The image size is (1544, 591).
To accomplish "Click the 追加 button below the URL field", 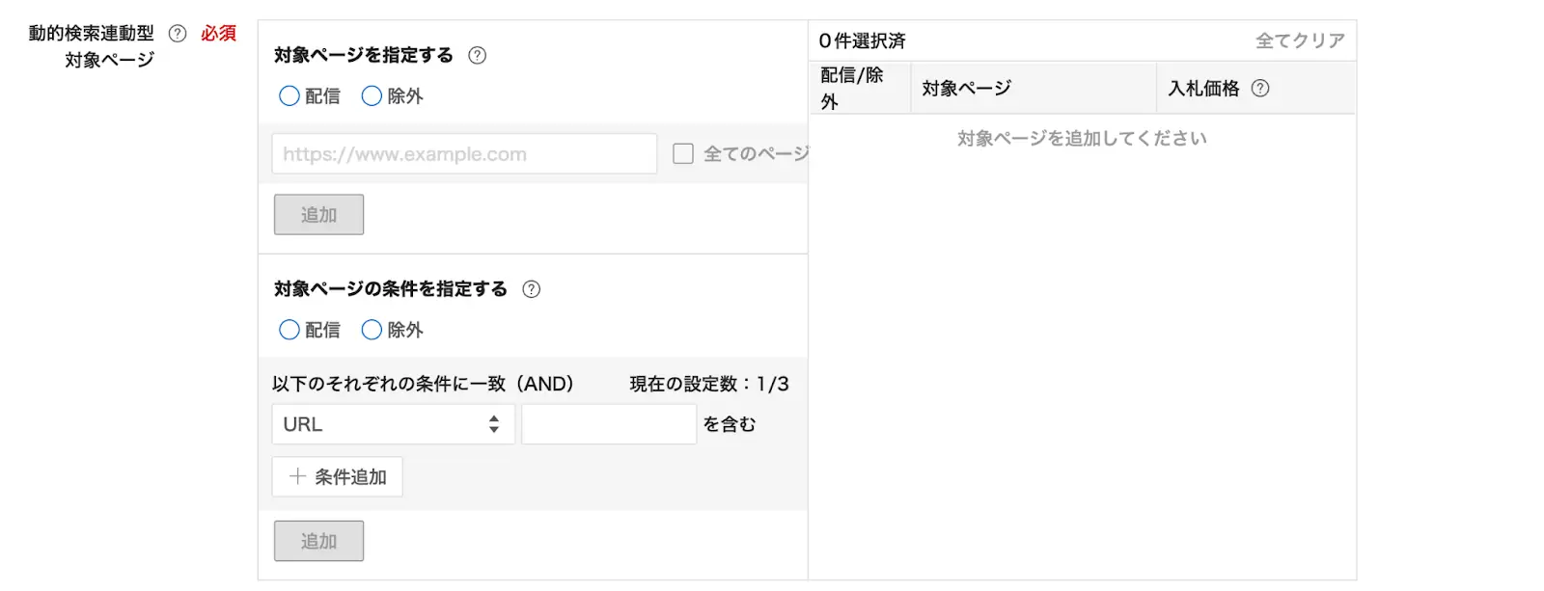I will (318, 214).
